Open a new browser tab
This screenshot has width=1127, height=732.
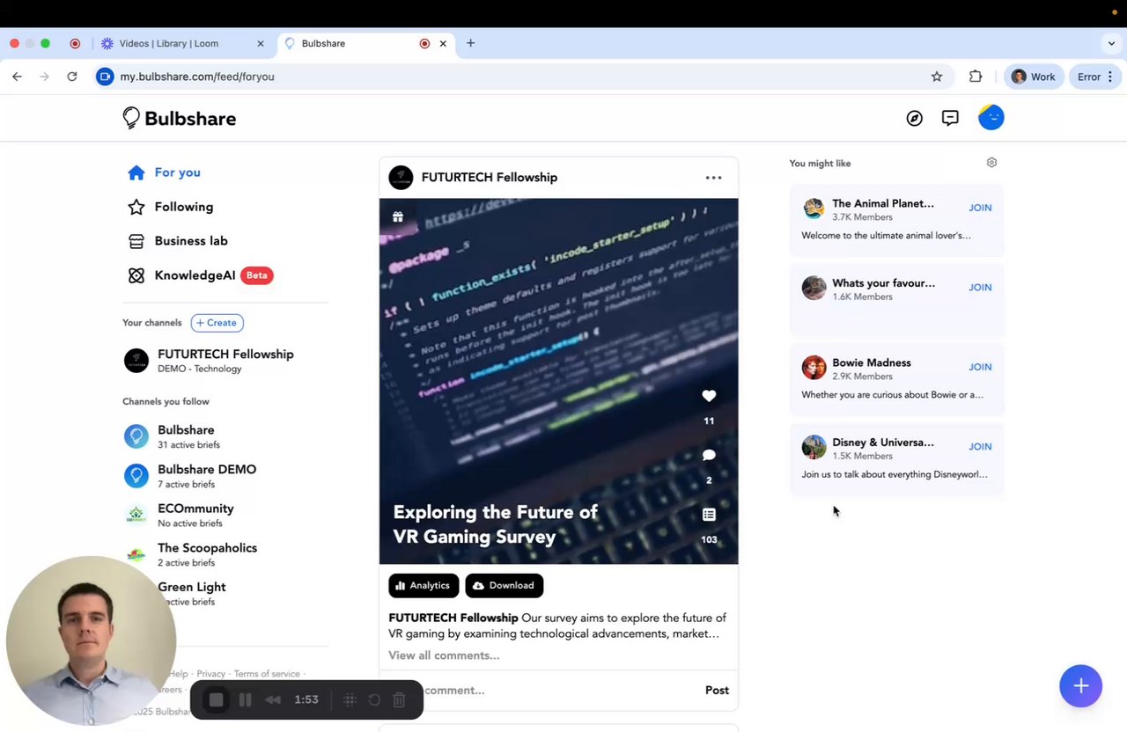470,43
